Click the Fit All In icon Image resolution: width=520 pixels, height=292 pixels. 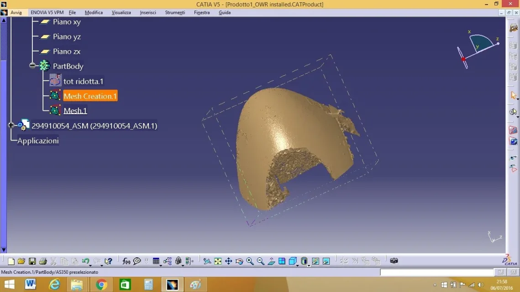(218, 261)
